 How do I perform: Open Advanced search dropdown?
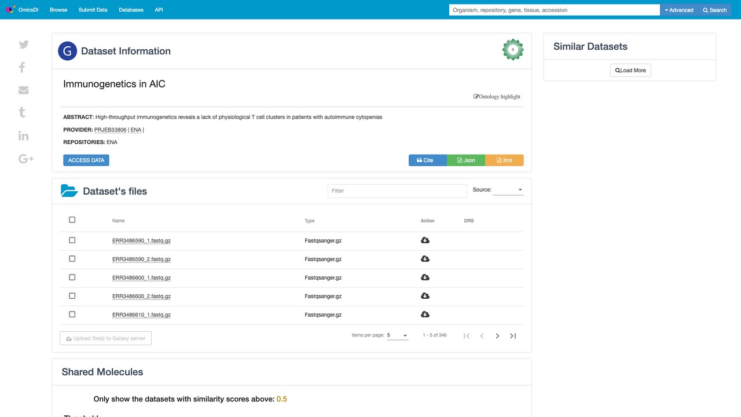point(679,10)
